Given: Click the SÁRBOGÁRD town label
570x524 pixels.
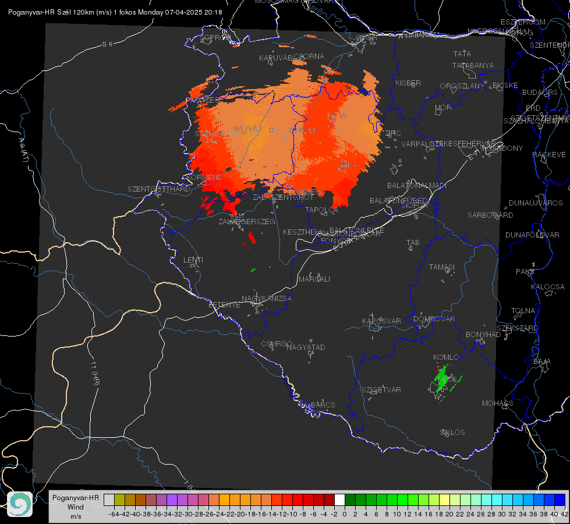Looking at the screenshot, I should pos(490,215).
